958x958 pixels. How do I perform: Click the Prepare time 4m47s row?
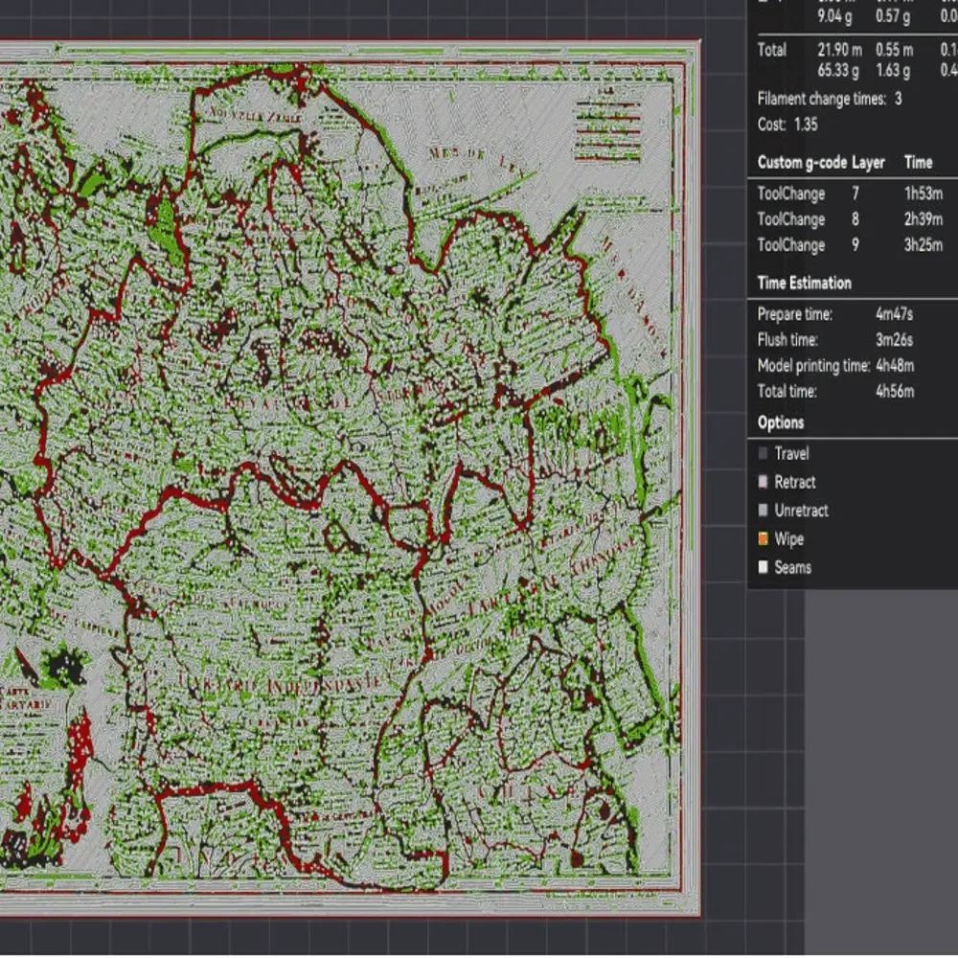(x=835, y=314)
